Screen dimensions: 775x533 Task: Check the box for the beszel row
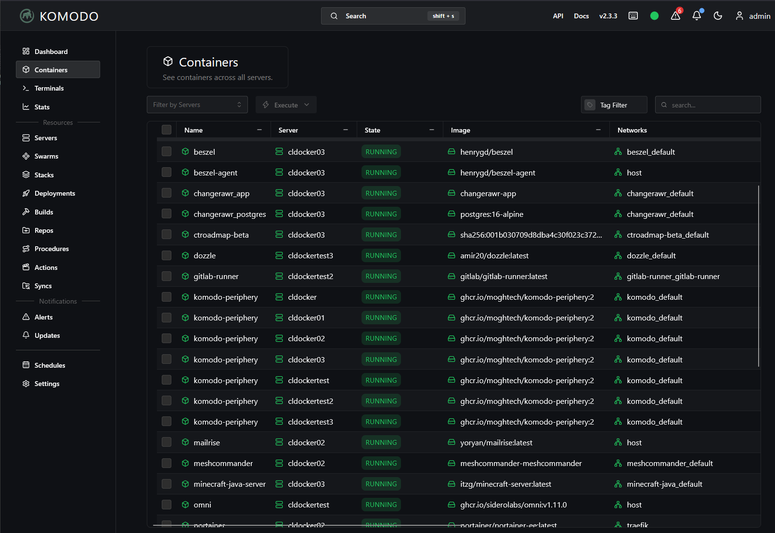(167, 151)
